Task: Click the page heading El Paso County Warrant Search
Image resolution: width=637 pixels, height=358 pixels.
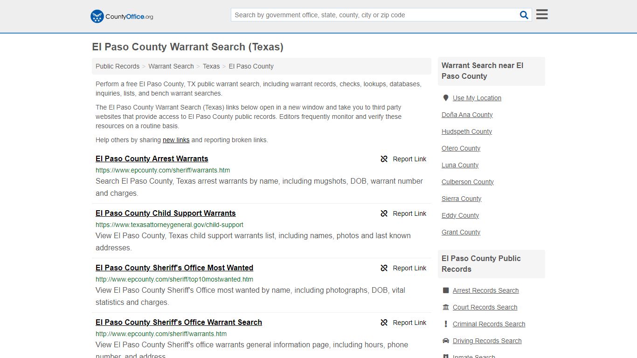Action: [187, 47]
